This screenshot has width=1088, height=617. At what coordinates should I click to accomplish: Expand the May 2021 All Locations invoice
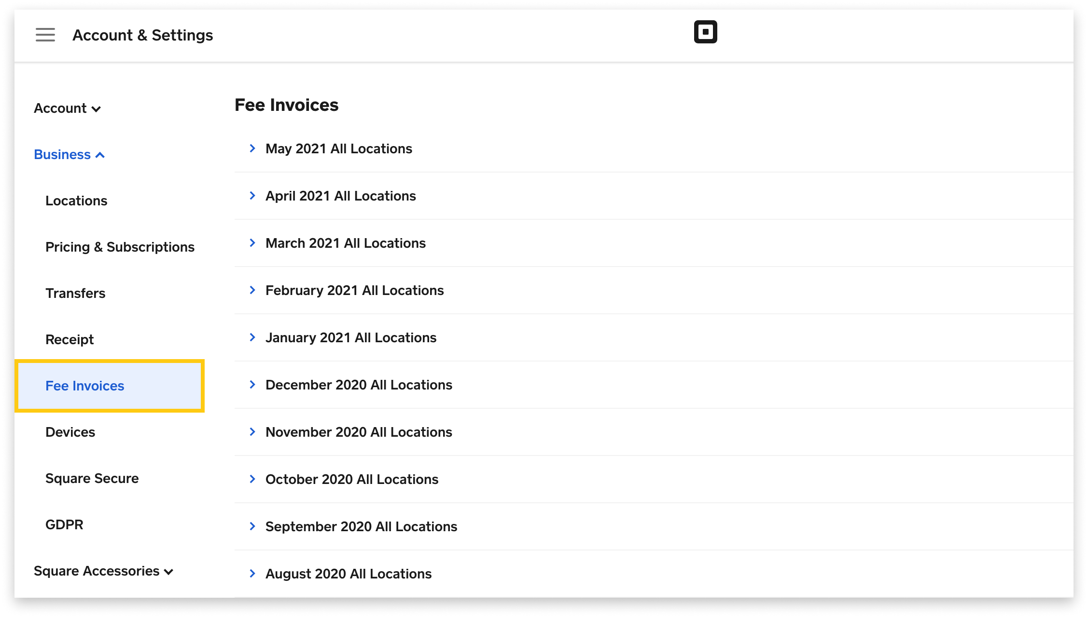coord(654,148)
